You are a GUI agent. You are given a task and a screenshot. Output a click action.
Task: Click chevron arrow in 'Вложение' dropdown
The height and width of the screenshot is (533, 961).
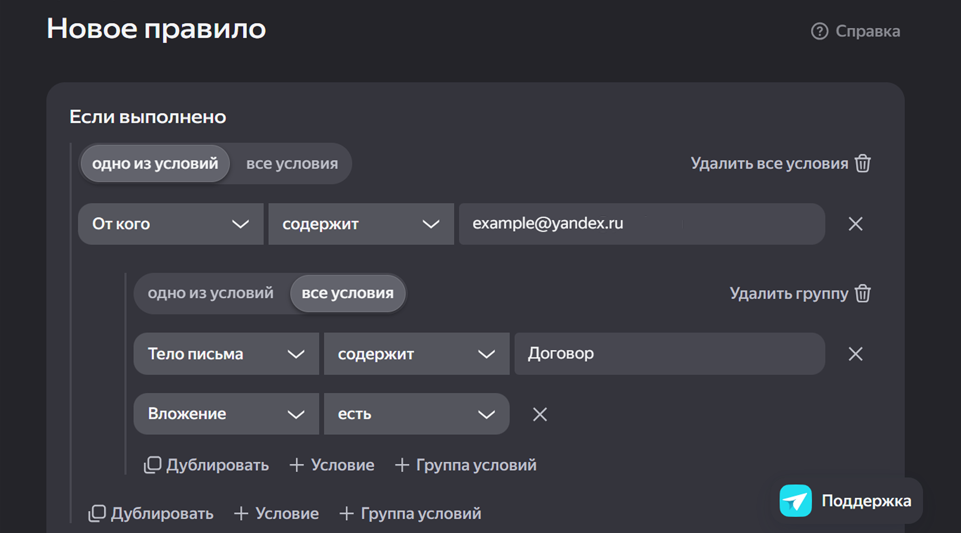point(296,414)
